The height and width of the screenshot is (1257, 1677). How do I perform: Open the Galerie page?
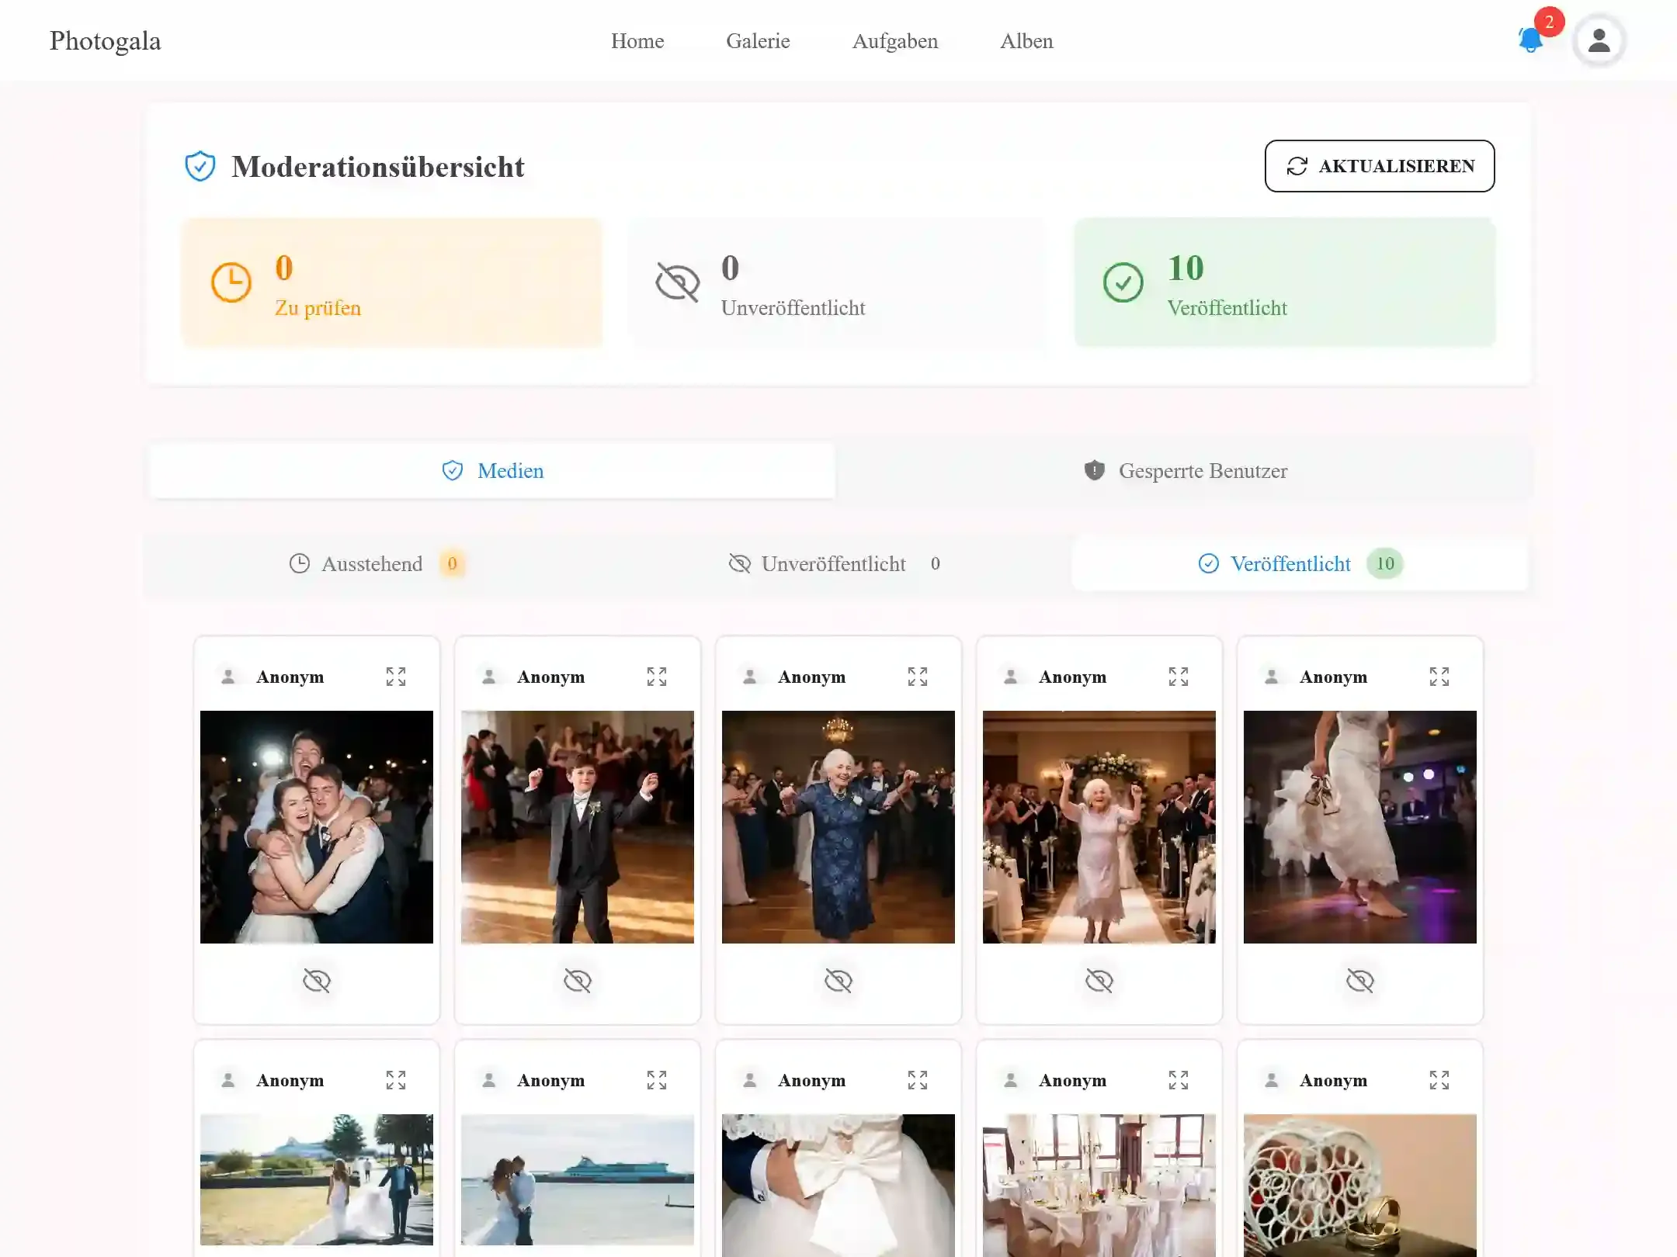[x=758, y=40]
